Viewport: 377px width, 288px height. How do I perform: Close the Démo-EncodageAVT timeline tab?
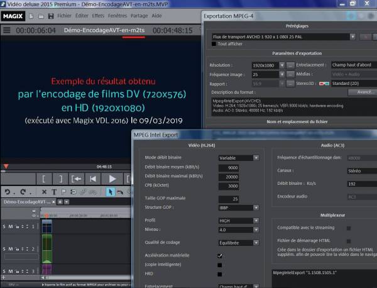pyautogui.click(x=53, y=202)
